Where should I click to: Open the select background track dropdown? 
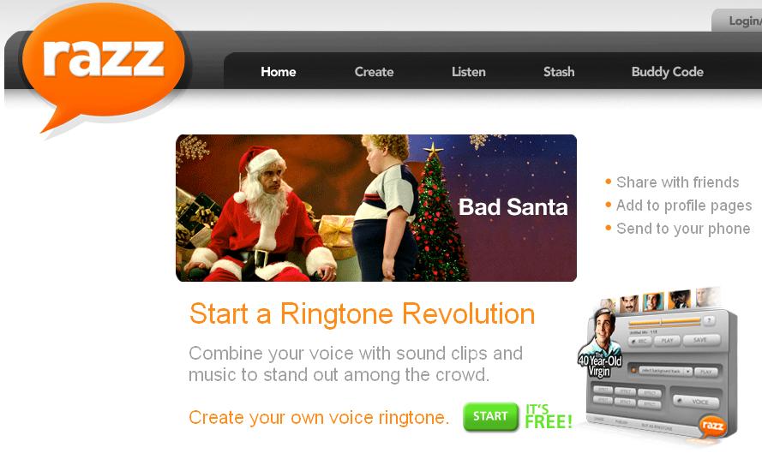tap(666, 372)
